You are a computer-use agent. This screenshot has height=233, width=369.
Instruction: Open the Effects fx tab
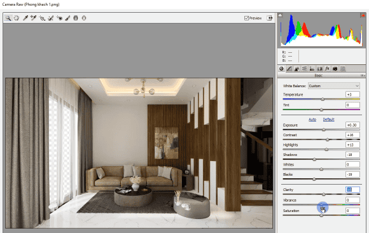[x=327, y=69]
